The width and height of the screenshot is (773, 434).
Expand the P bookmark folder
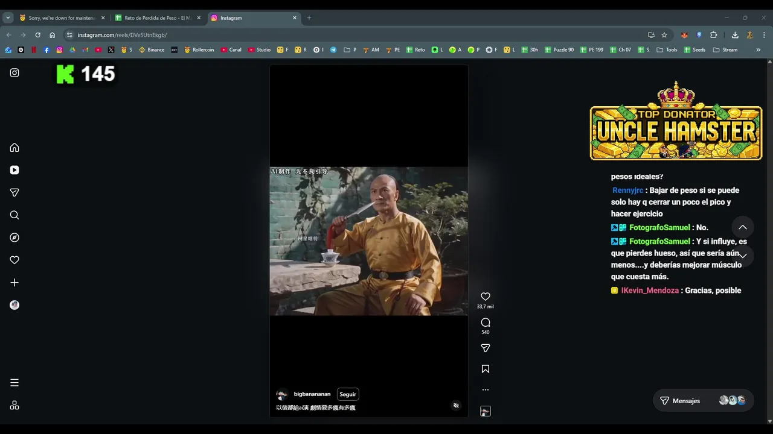pos(350,50)
